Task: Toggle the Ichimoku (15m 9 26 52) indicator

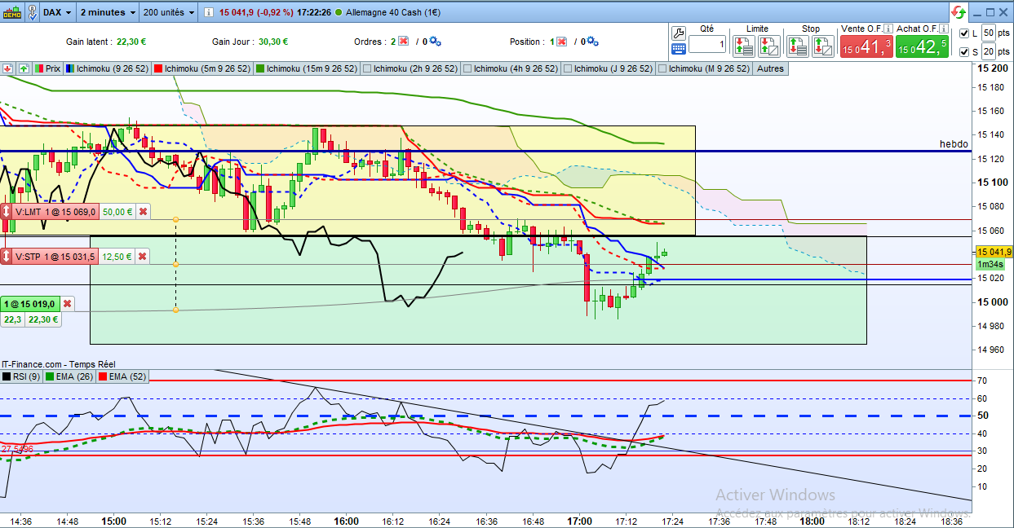Action: [x=307, y=68]
